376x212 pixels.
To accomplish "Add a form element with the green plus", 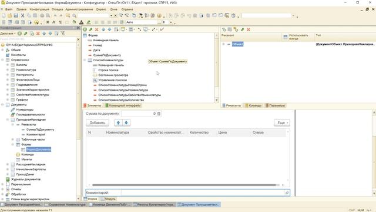I will pos(85,29).
